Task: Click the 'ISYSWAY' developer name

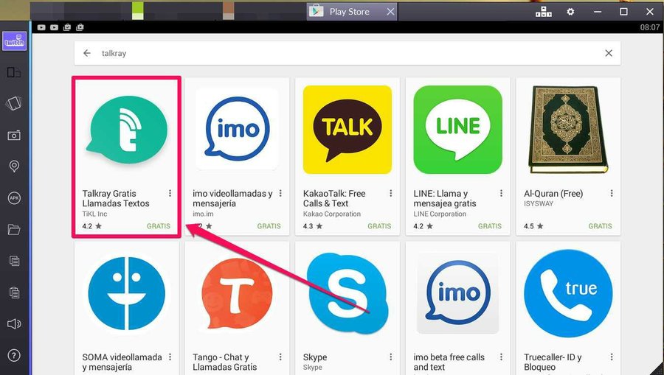Action: [x=539, y=204]
